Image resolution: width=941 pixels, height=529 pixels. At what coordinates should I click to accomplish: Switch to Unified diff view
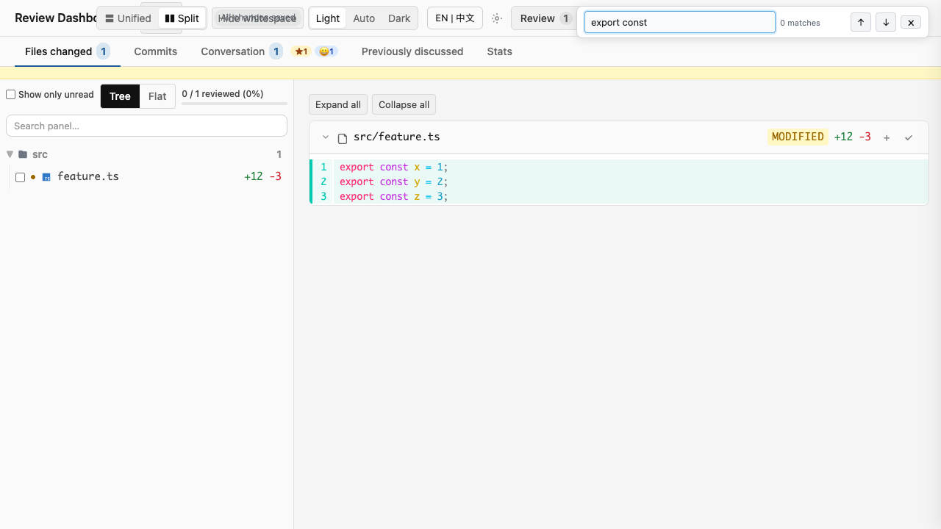[x=128, y=18]
